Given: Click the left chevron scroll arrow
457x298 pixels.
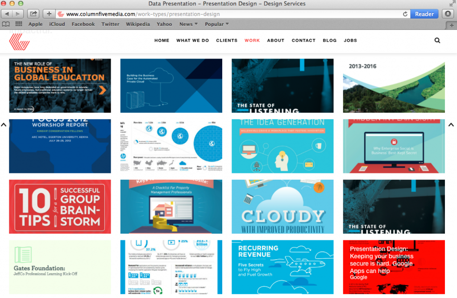Looking at the screenshot, I should [x=4, y=125].
